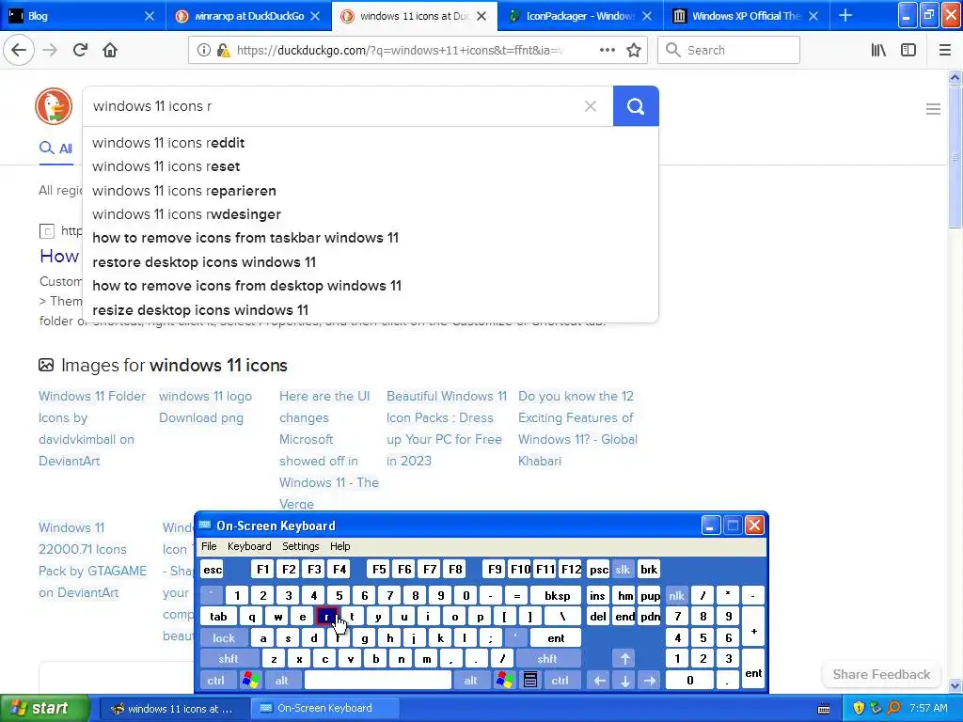Click the Firefox toolbar Search field
The height and width of the screenshot is (722, 963).
(729, 51)
